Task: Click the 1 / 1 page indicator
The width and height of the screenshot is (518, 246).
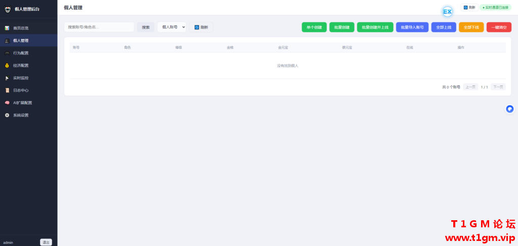Action: coord(484,87)
